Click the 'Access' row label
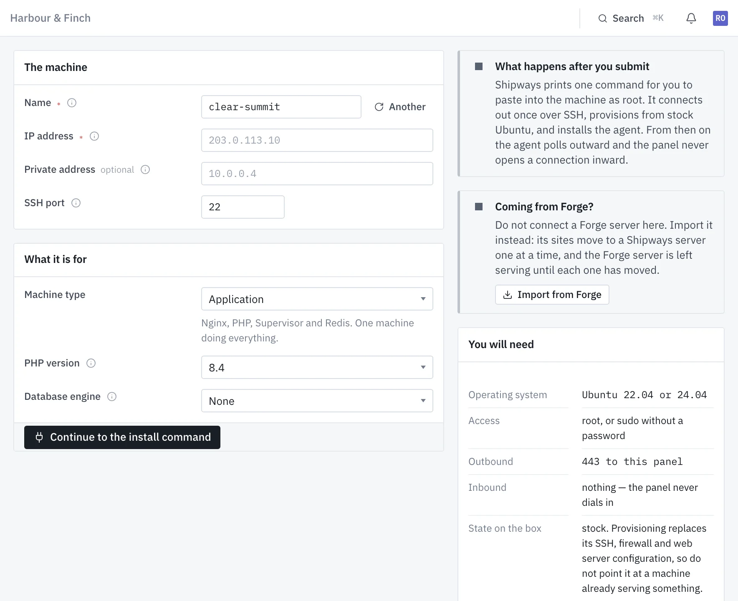The image size is (738, 601). click(484, 421)
